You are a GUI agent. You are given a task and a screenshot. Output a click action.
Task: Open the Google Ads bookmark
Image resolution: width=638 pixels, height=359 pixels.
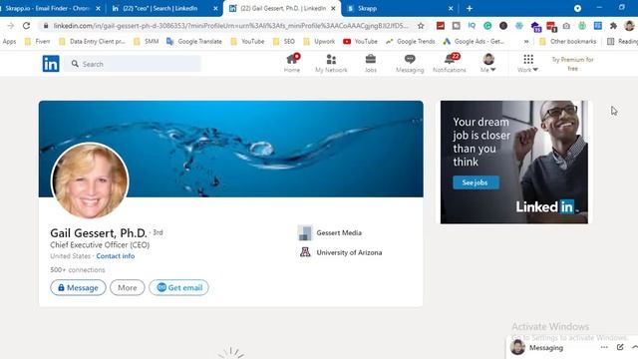(x=475, y=42)
